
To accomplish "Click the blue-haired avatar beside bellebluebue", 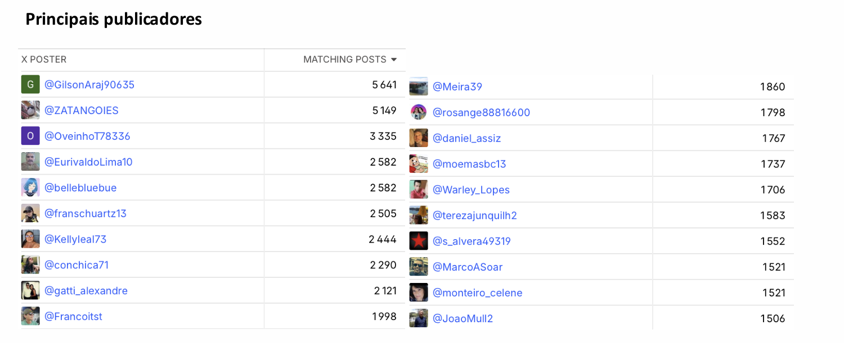I will [30, 188].
